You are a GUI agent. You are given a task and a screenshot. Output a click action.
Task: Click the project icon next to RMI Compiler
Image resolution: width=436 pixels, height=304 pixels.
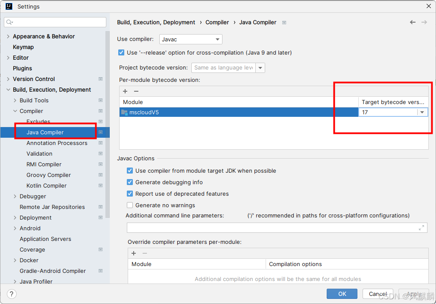[101, 164]
